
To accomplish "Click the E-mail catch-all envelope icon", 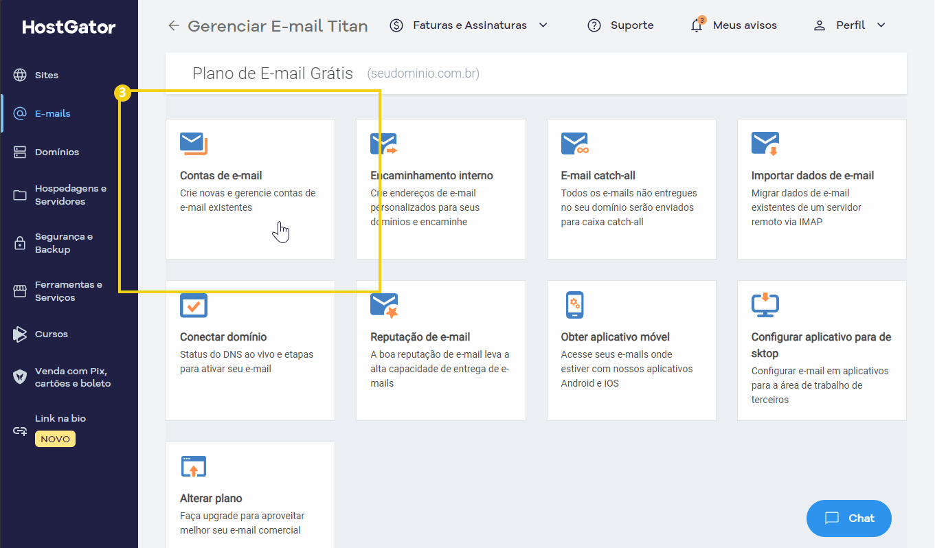I will tap(575, 144).
